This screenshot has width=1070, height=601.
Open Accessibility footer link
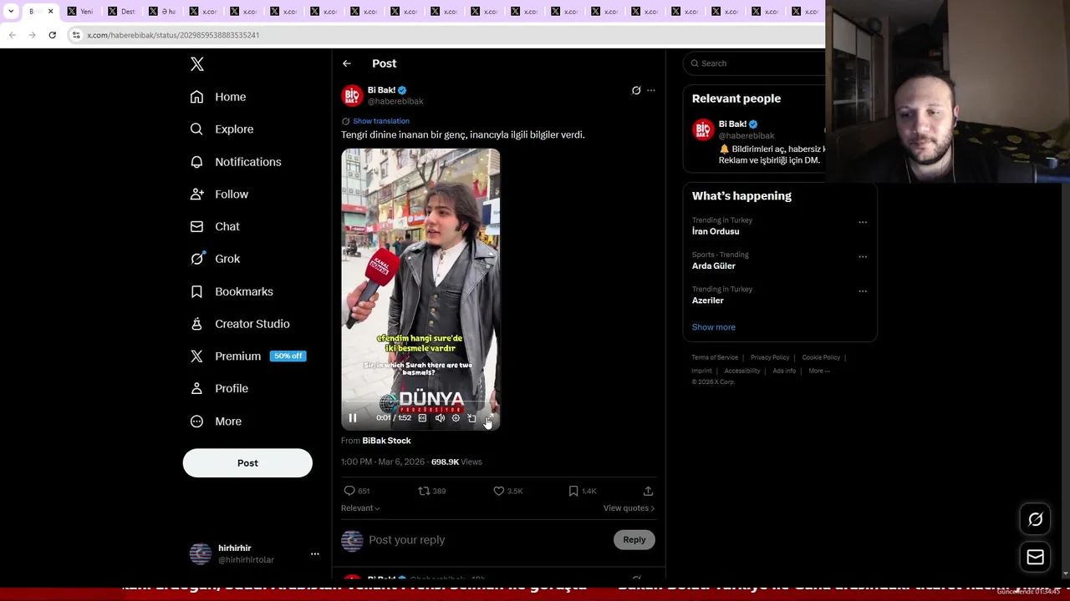click(742, 371)
